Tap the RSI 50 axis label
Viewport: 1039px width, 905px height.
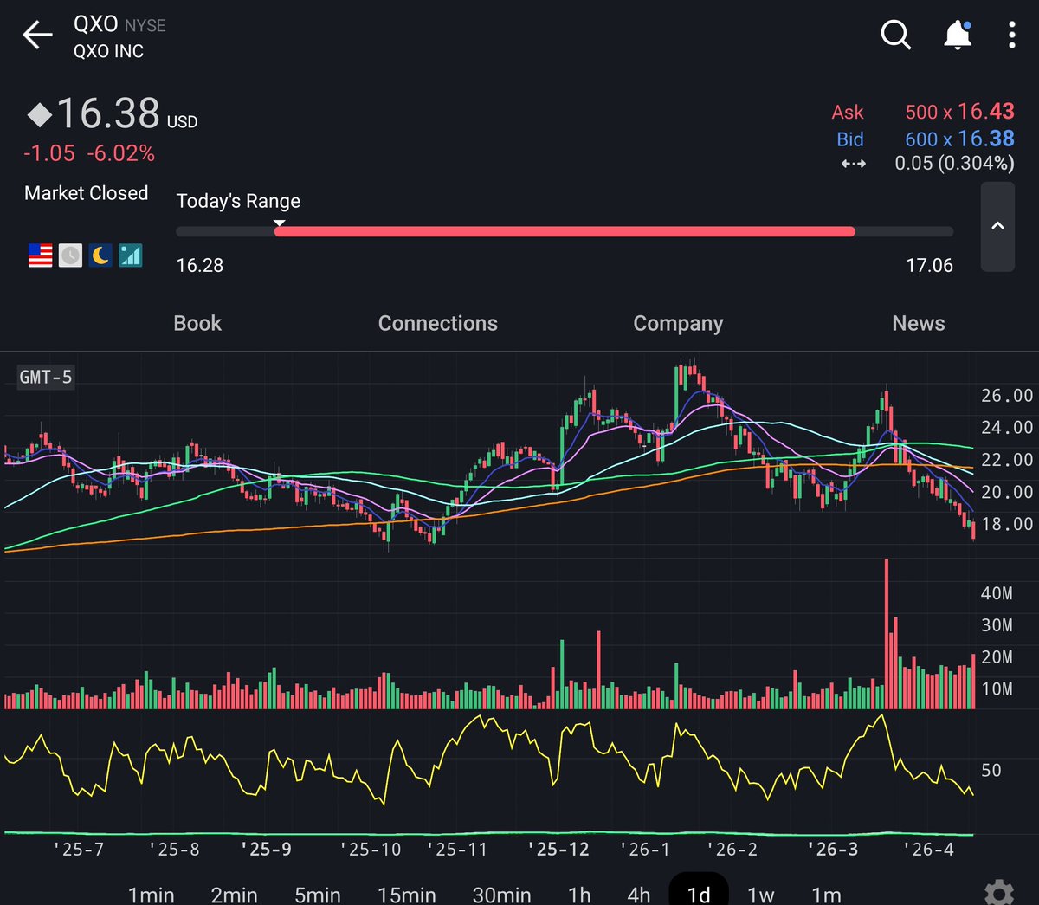click(991, 770)
